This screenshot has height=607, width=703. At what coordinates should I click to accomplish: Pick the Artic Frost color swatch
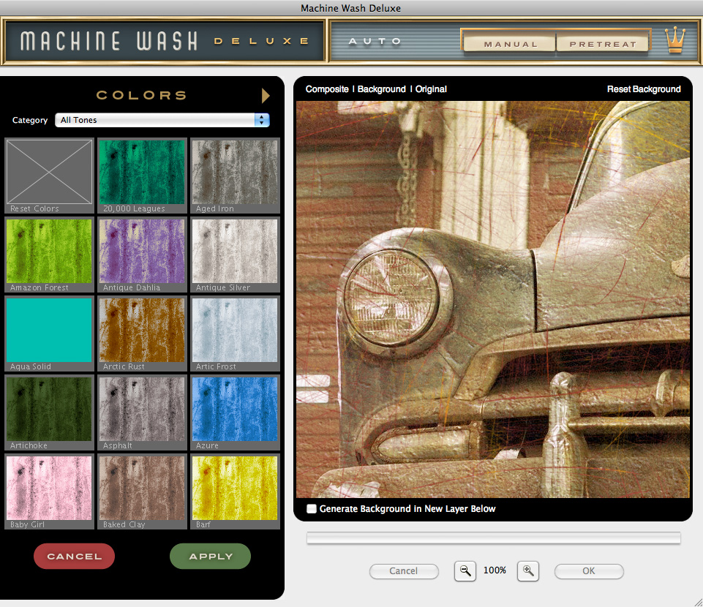click(x=235, y=333)
